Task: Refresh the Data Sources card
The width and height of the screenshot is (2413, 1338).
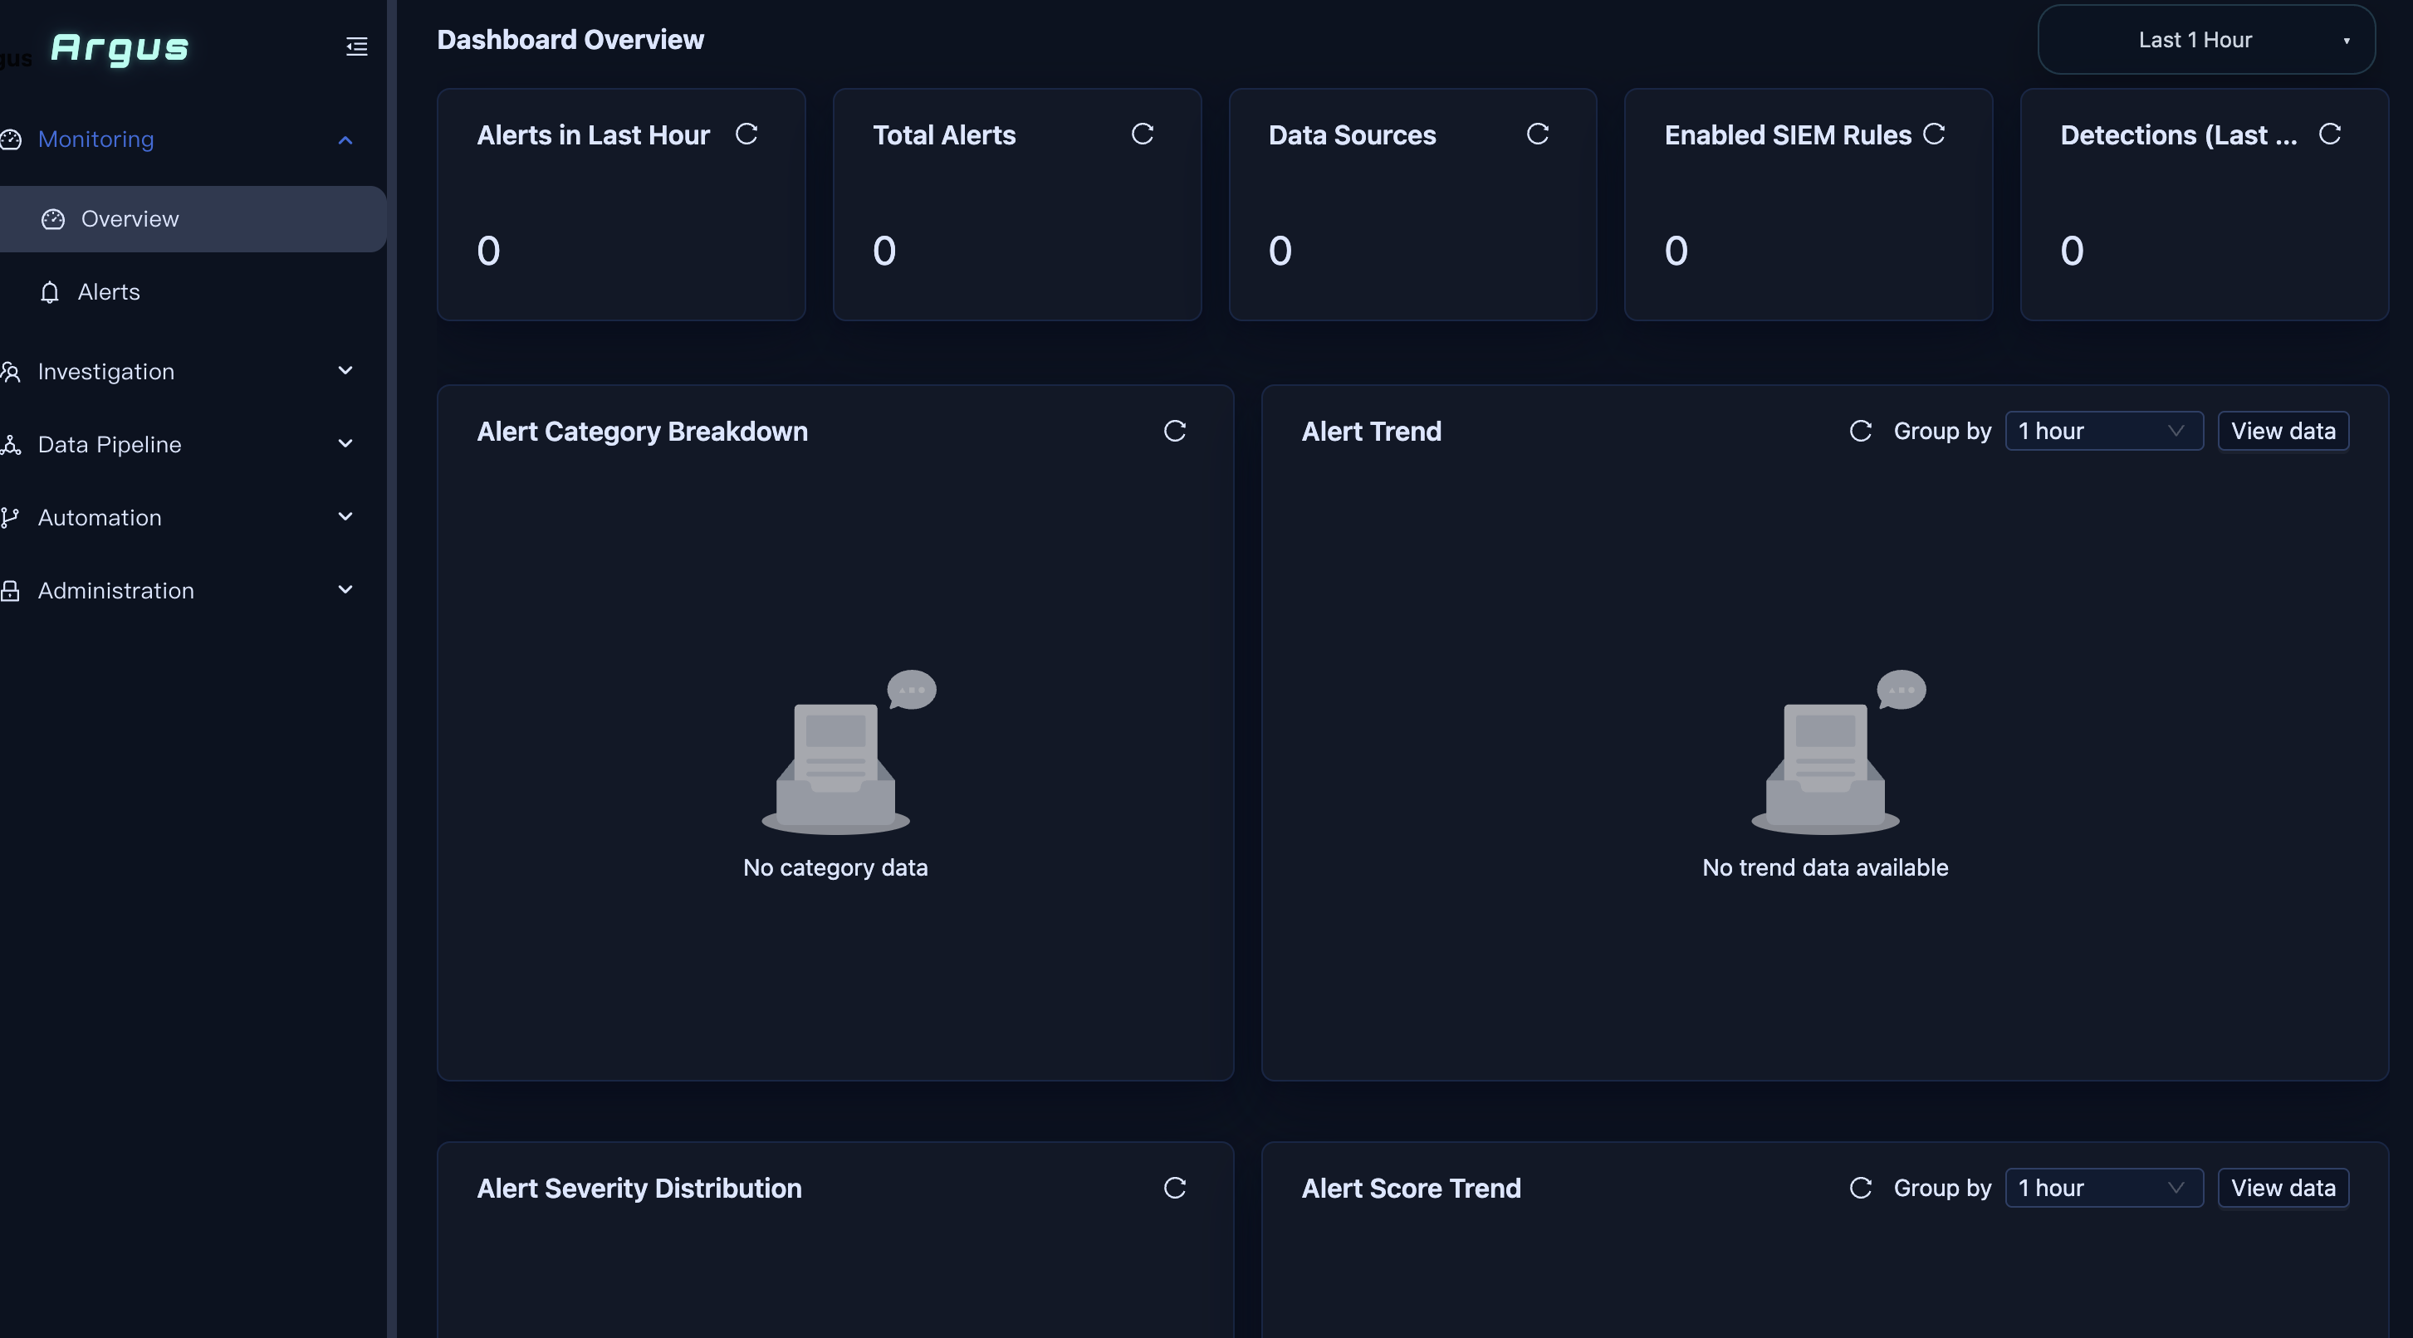Action: coord(1537,134)
